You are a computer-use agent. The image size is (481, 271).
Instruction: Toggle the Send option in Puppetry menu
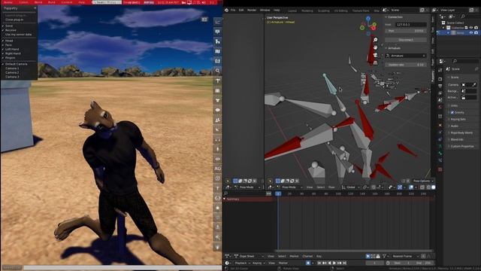[9, 26]
